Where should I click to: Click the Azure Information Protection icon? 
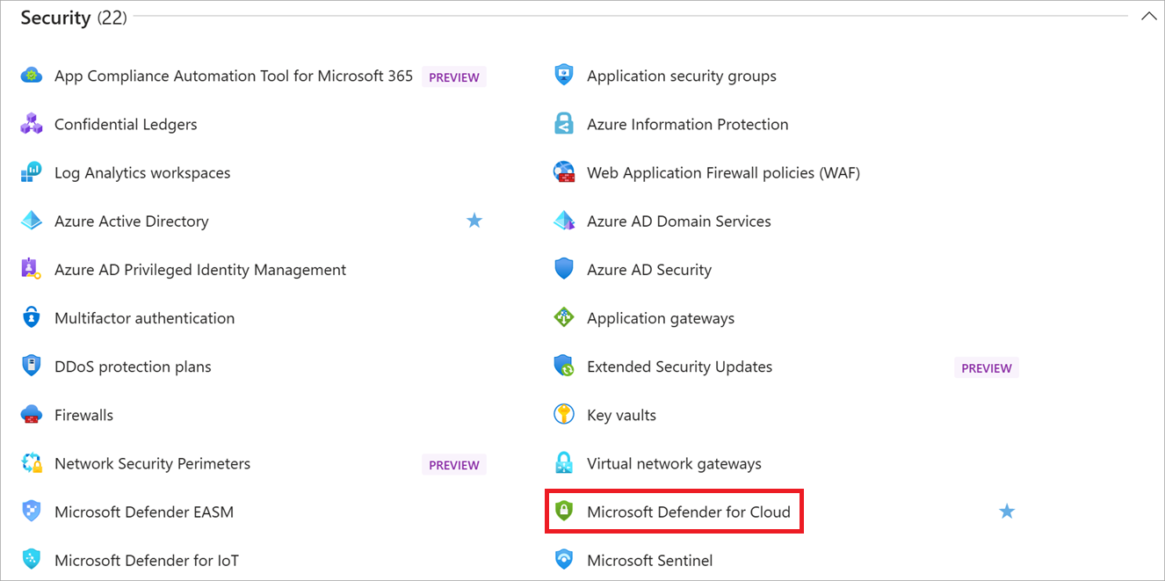pos(564,124)
